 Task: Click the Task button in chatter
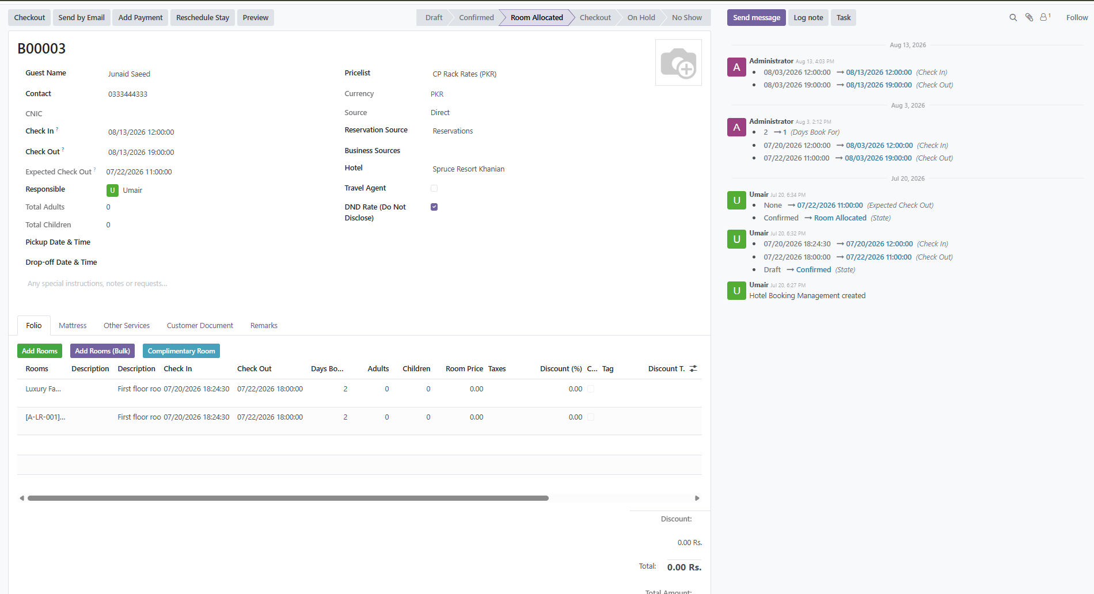[x=844, y=18]
